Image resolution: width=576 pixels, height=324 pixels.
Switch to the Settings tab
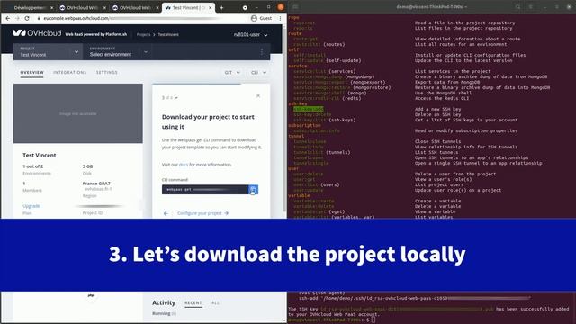(x=107, y=72)
